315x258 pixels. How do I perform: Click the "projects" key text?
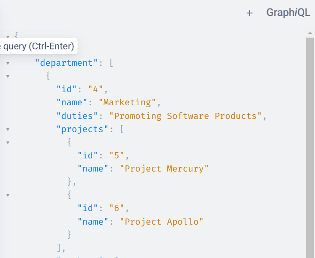click(x=82, y=129)
